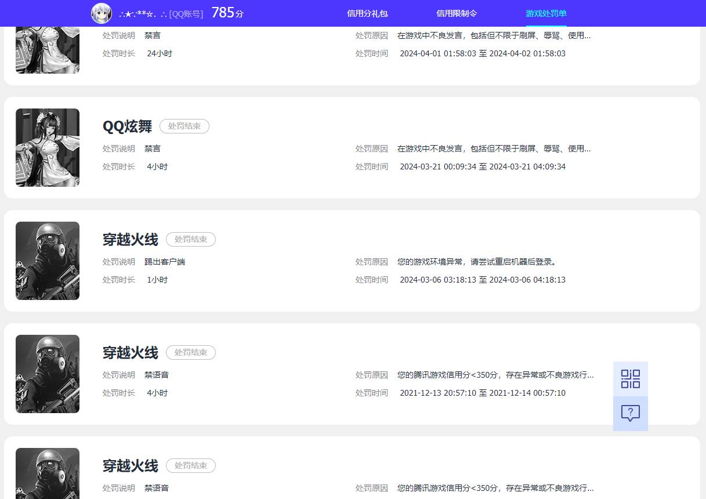Screen dimensions: 706x499
Task: Click the 785分 credit score display
Action: coord(227,12)
